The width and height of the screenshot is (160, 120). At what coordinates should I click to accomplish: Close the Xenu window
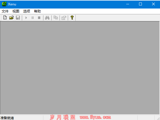click(153, 4)
